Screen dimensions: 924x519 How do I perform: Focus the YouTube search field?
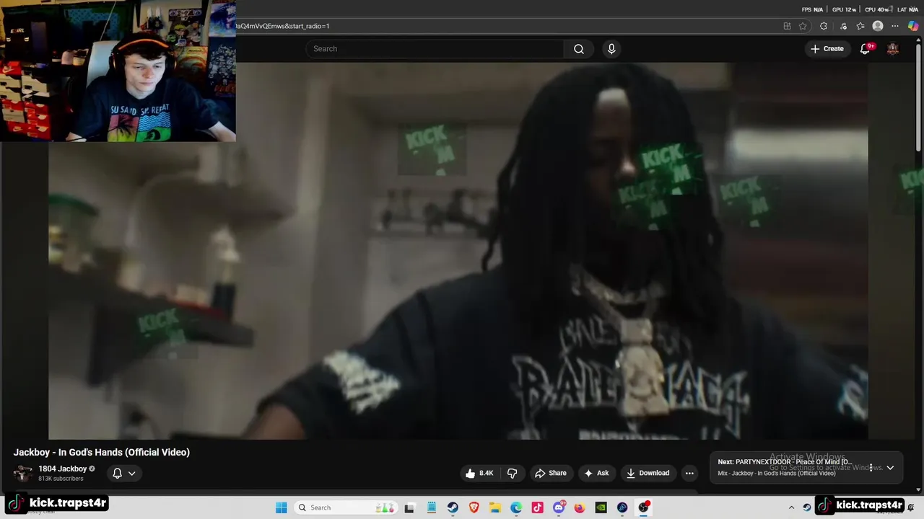(x=435, y=49)
